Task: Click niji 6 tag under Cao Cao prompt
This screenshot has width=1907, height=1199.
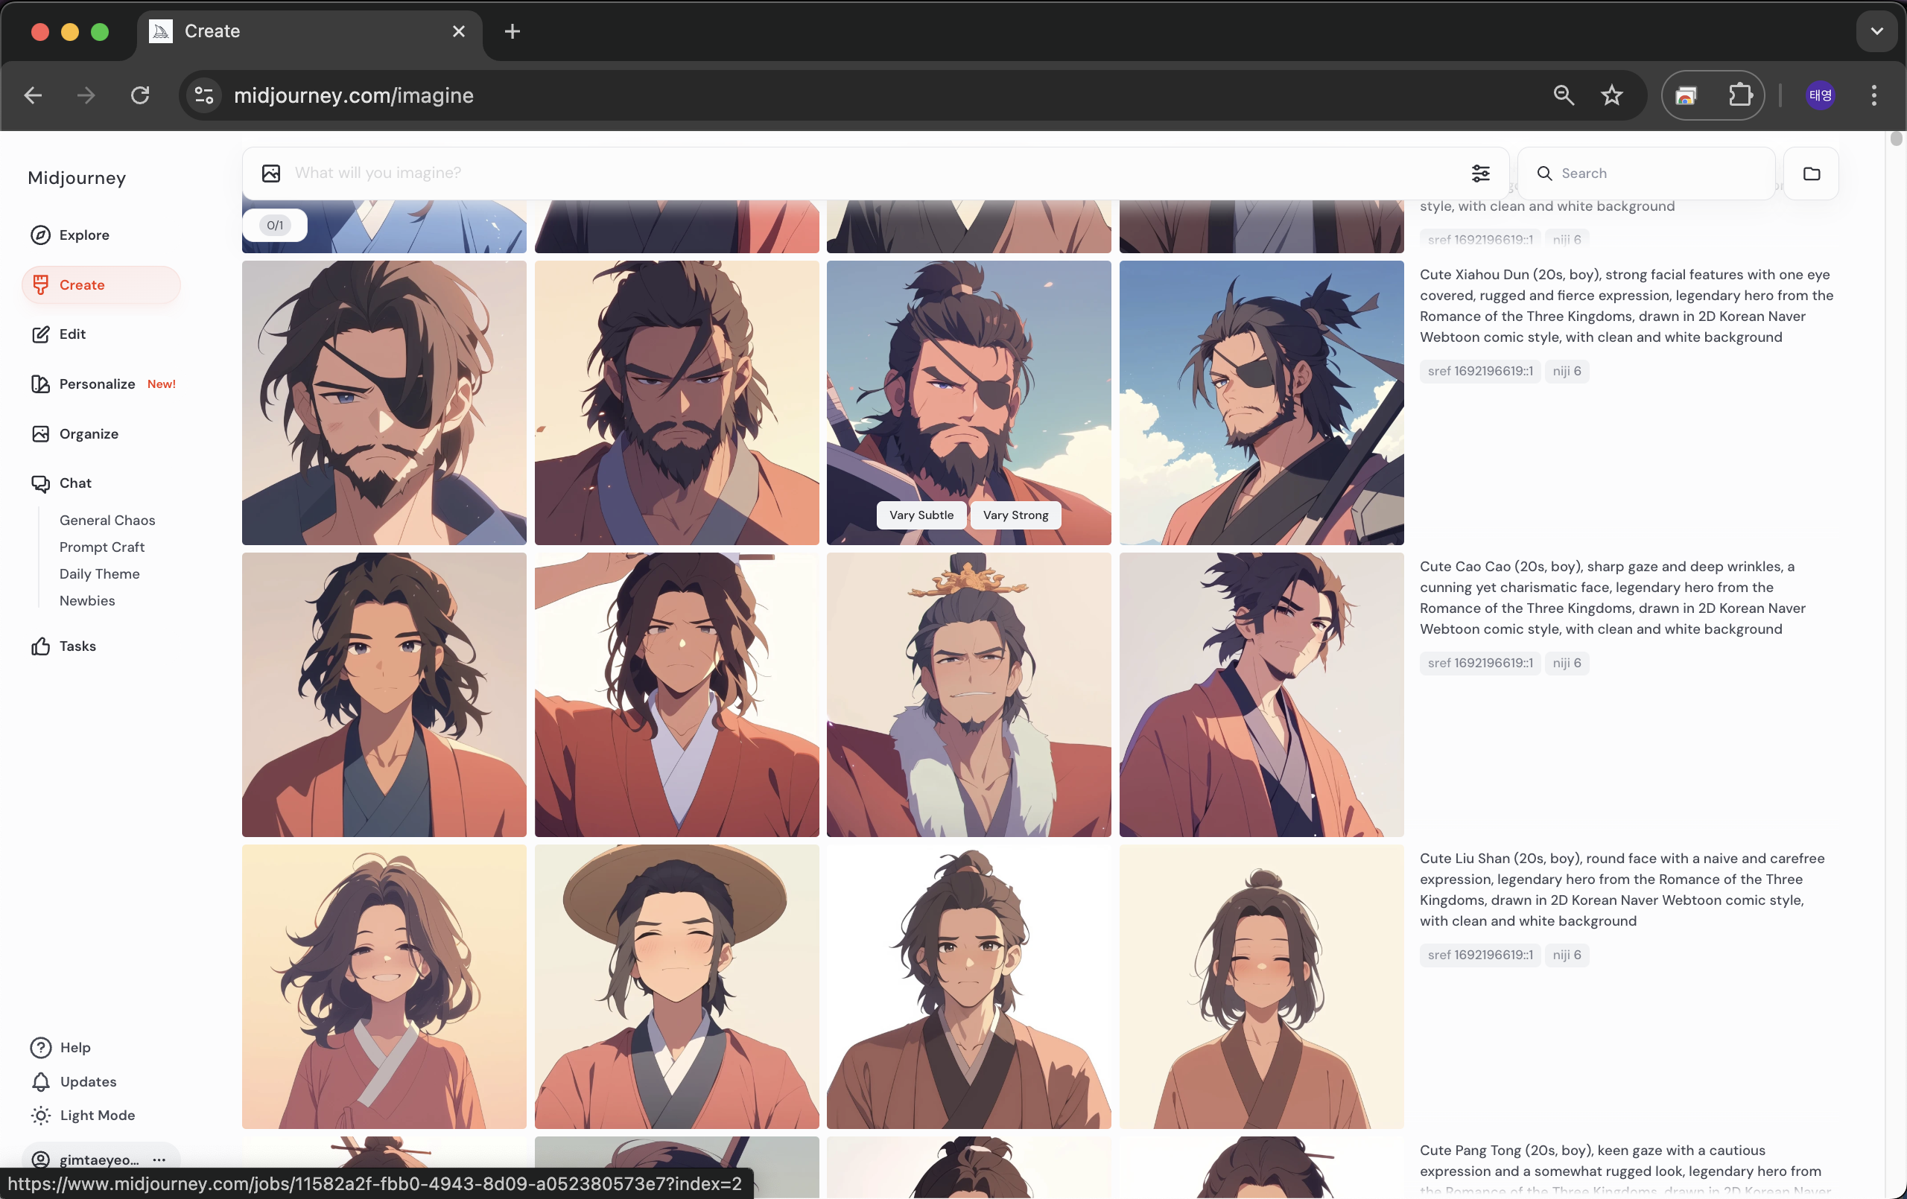Action: pyautogui.click(x=1567, y=664)
